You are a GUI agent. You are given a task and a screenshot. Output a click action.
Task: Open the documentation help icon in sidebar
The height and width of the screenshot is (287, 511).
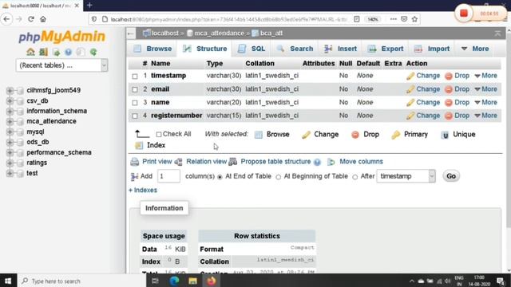68,52
